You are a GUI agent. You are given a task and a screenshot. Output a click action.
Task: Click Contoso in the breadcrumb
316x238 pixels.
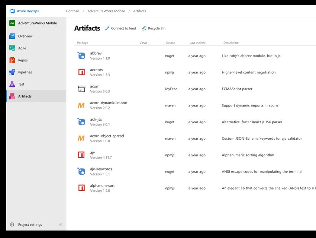(72, 11)
